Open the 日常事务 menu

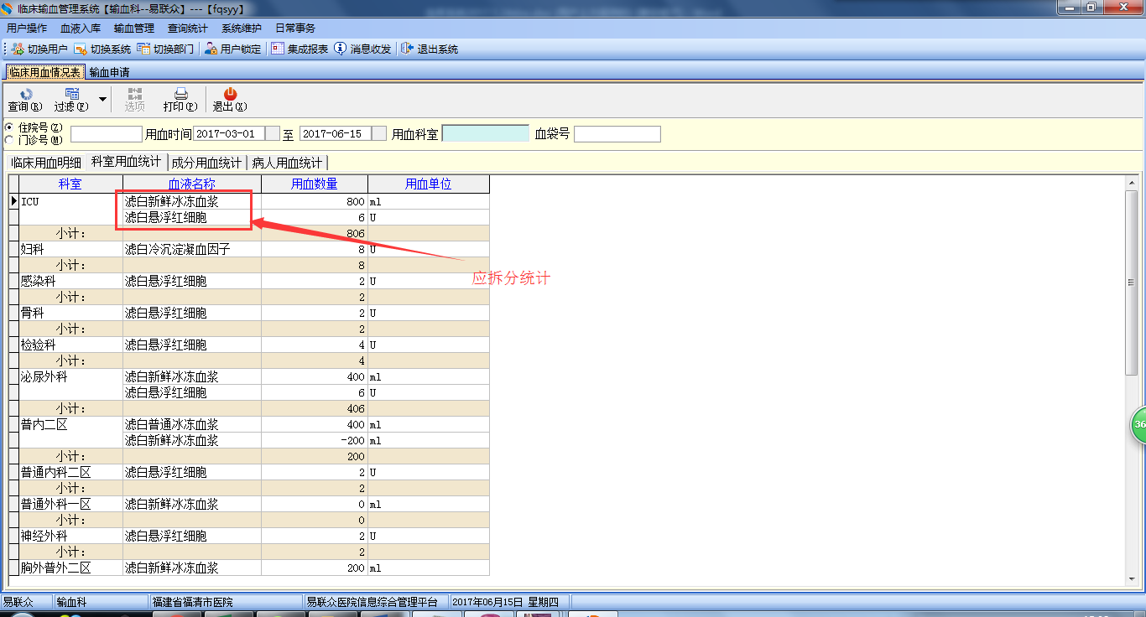[x=295, y=29]
